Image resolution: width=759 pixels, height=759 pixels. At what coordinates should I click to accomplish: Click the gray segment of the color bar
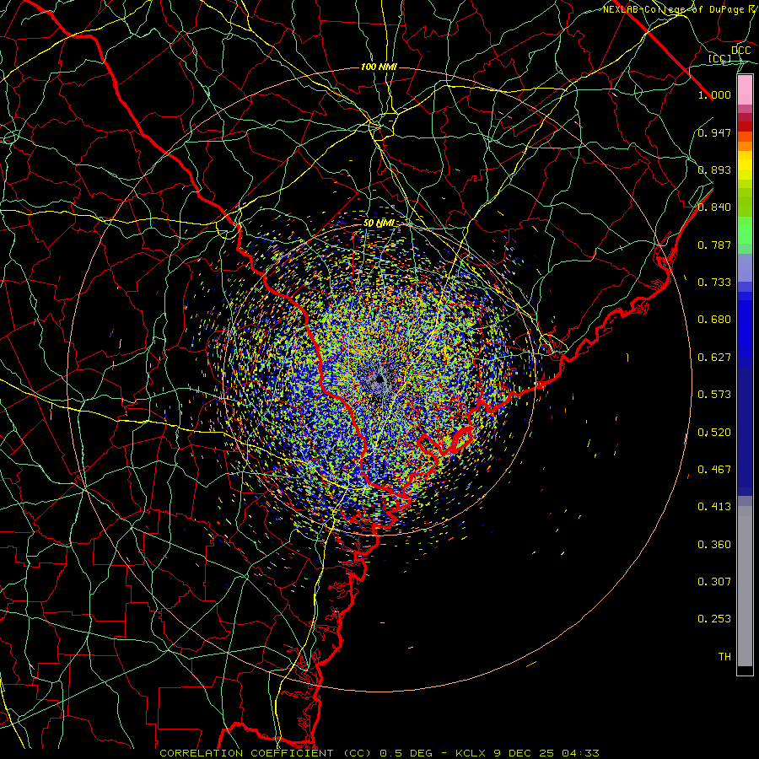tap(745, 586)
